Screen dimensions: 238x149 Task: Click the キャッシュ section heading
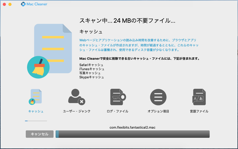pyautogui.click(x=91, y=32)
